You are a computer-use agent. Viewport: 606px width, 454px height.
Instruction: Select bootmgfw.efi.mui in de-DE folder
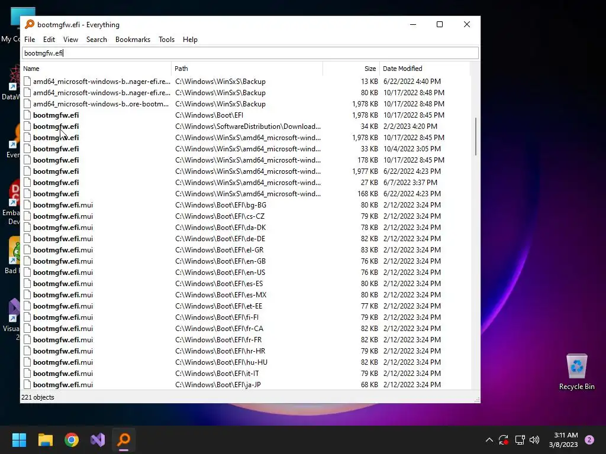coord(63,239)
